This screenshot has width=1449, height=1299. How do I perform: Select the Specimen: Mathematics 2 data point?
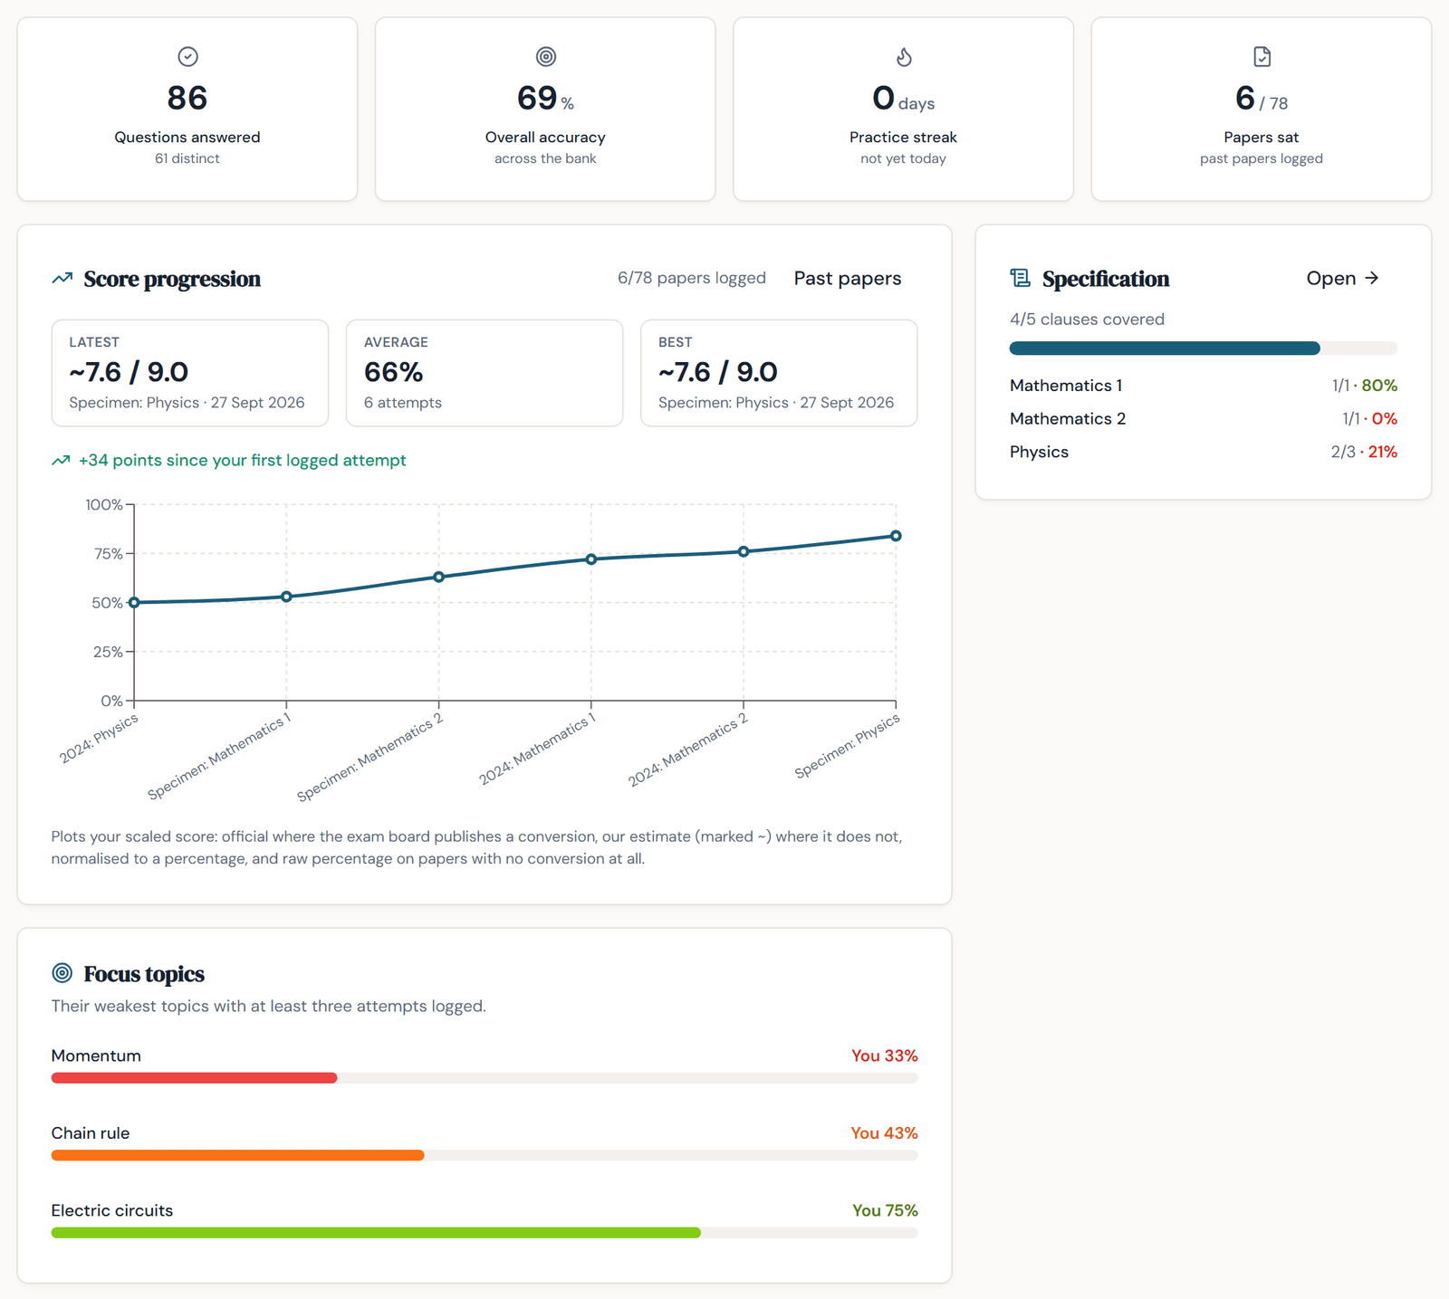(x=439, y=577)
